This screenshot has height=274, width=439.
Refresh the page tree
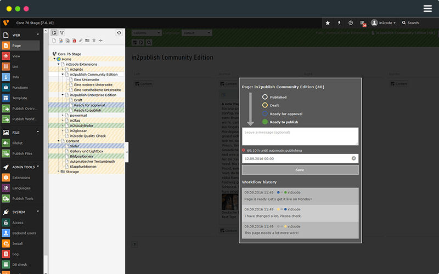119,33
